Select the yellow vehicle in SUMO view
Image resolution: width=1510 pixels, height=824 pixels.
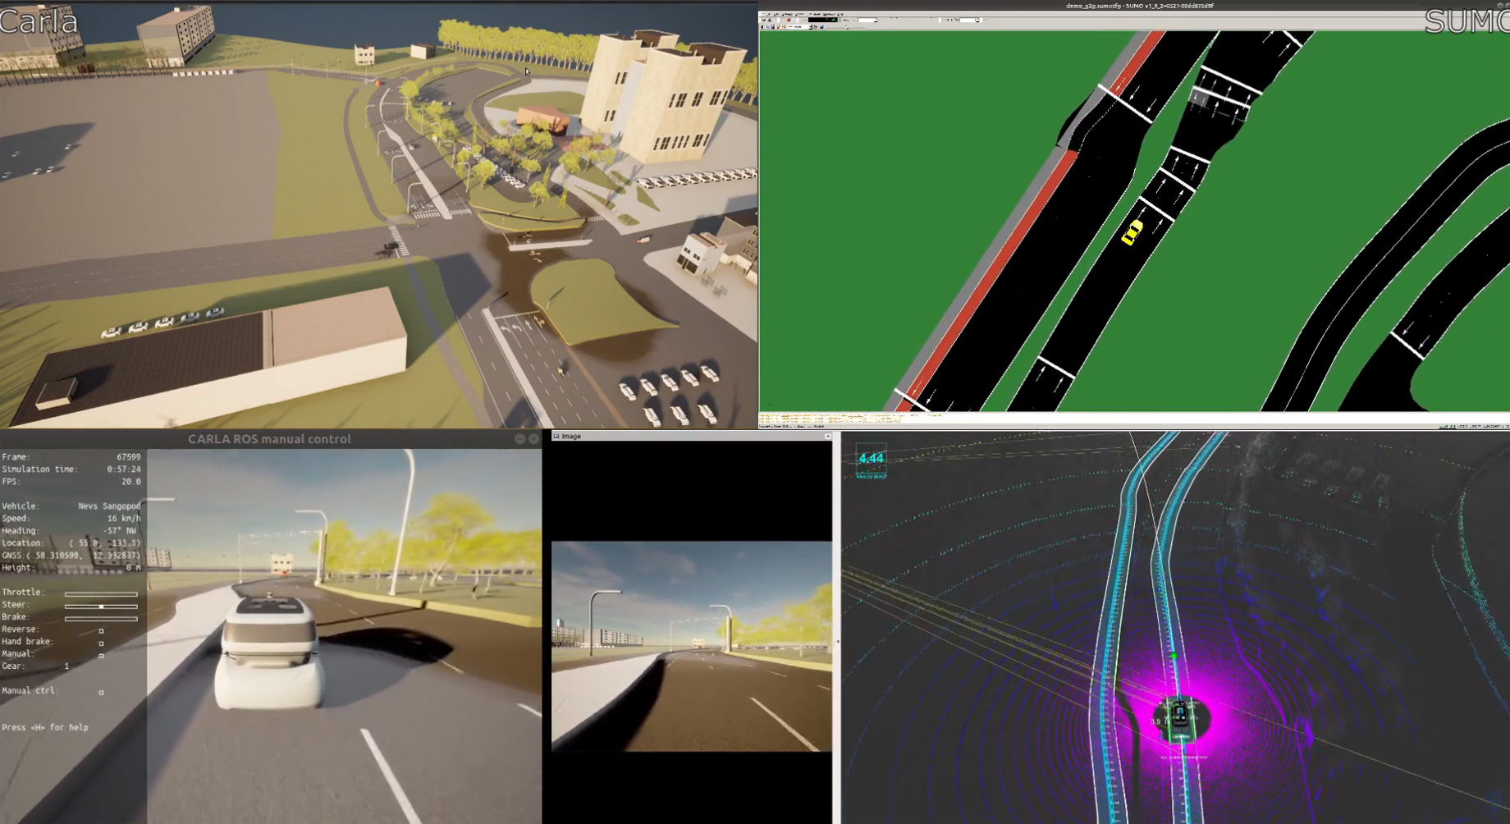point(1132,232)
